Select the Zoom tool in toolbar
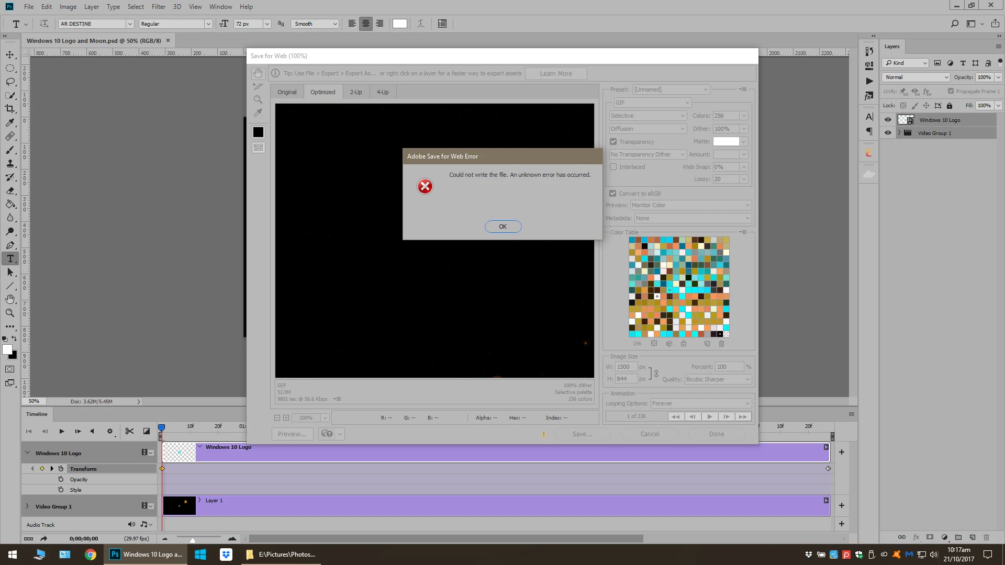 10,313
